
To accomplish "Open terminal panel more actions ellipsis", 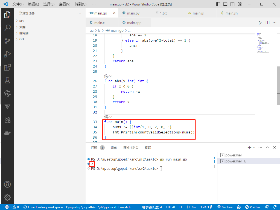I will pyautogui.click(x=260, y=147).
